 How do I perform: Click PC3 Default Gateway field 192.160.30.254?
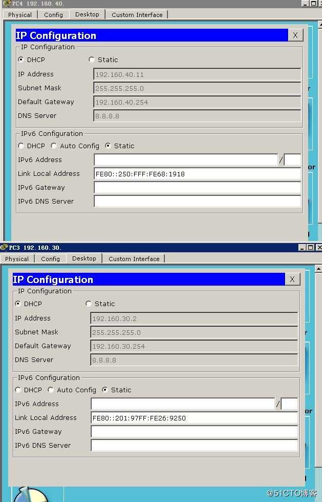[x=194, y=346]
